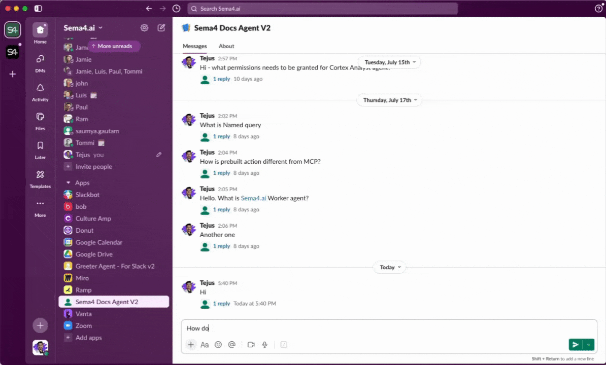Switch to the Messages tab
The image size is (606, 365).
[x=195, y=46]
